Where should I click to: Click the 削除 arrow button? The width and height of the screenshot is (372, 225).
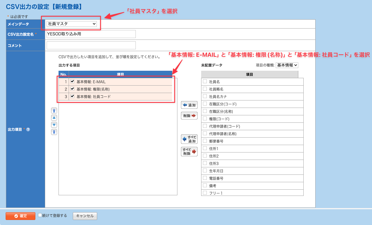[189, 116]
